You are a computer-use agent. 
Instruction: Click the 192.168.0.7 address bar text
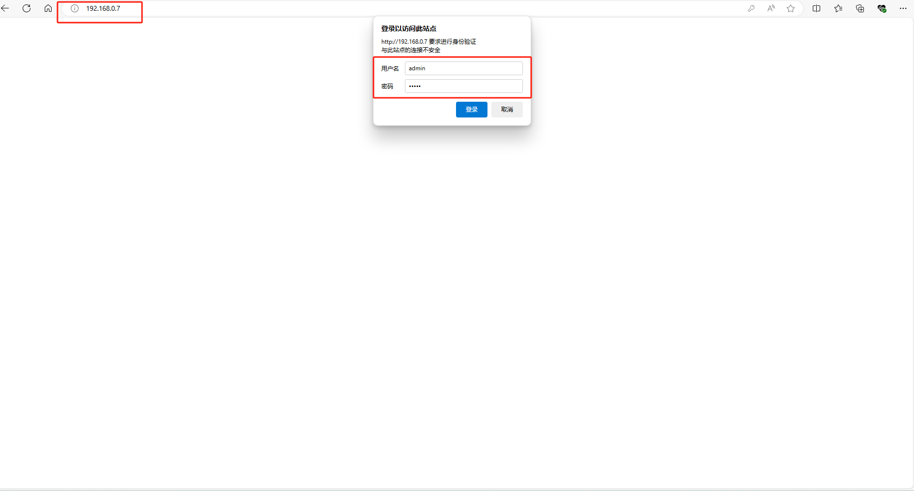tap(103, 8)
